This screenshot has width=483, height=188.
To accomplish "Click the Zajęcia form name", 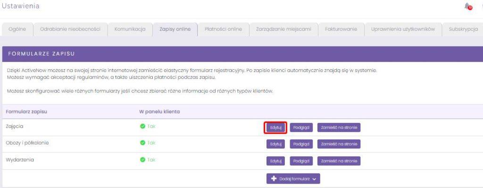I will (15, 126).
